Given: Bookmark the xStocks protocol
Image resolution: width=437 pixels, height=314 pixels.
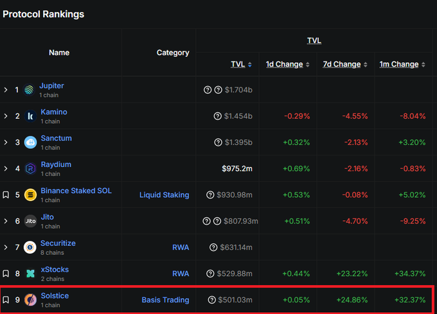Looking at the screenshot, I should click(6, 274).
